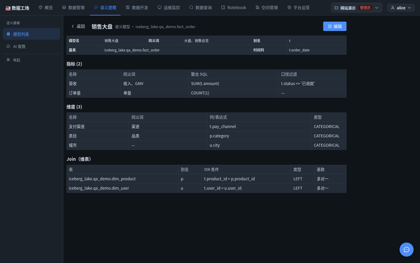The width and height of the screenshot is (420, 263).
Task: Select the 订单量 metric row name
Action: (x=75, y=93)
